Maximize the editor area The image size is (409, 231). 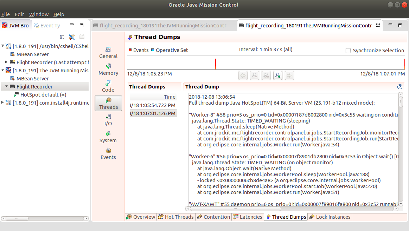click(x=400, y=25)
